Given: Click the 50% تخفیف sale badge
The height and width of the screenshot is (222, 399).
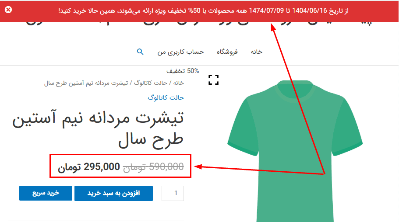Looking at the screenshot, I should [183, 71].
